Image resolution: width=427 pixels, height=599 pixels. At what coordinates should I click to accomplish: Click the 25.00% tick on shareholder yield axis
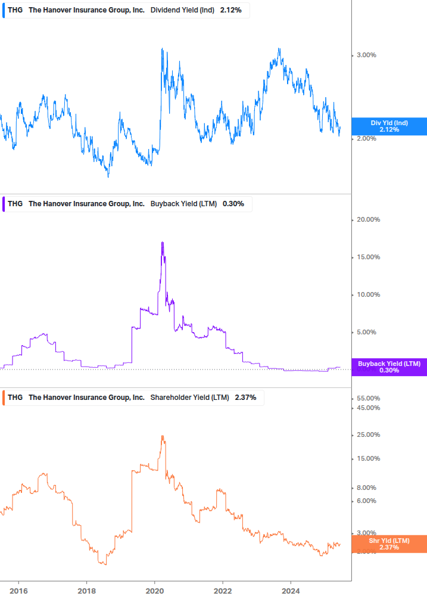368,434
